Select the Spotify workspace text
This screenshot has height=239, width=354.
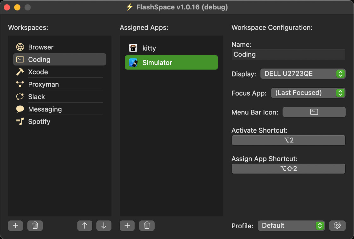[x=39, y=121]
